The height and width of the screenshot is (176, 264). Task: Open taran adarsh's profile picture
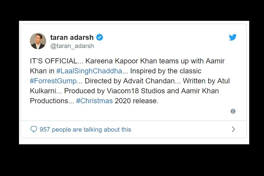38,41
